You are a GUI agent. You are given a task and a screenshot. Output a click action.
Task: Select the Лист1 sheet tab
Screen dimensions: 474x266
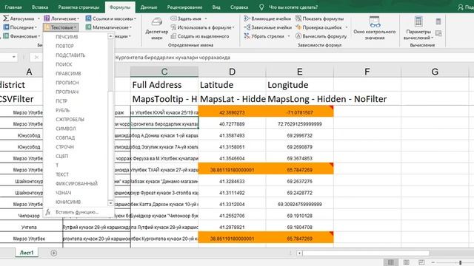tap(27, 253)
